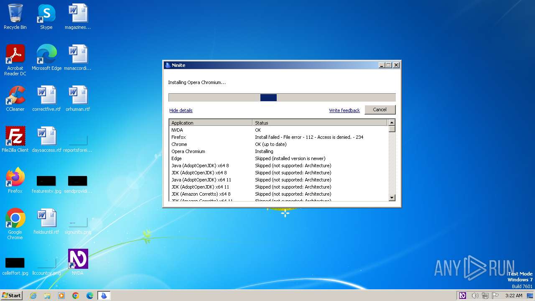Image resolution: width=535 pixels, height=301 pixels.
Task: Click scroll down arrow in details list
Action: (x=392, y=198)
